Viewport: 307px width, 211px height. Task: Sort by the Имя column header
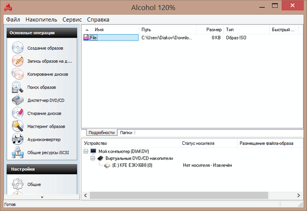coord(111,30)
